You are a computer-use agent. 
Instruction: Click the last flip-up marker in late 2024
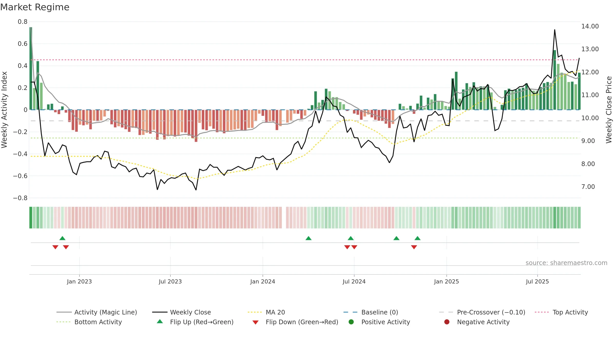pyautogui.click(x=417, y=238)
